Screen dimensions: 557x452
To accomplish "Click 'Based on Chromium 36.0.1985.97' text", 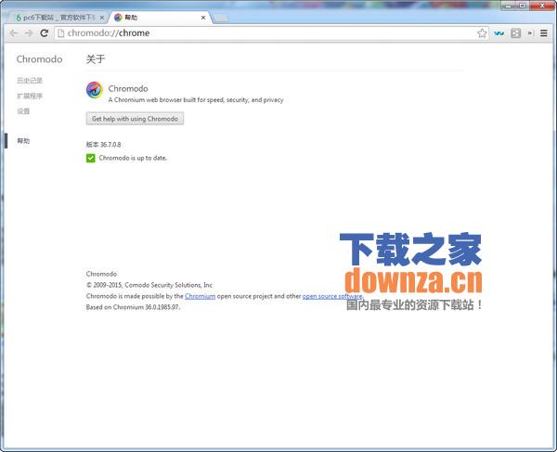I will (133, 307).
